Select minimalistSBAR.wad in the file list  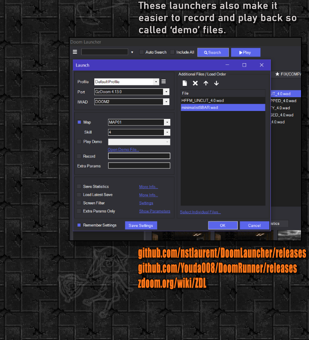(x=223, y=108)
